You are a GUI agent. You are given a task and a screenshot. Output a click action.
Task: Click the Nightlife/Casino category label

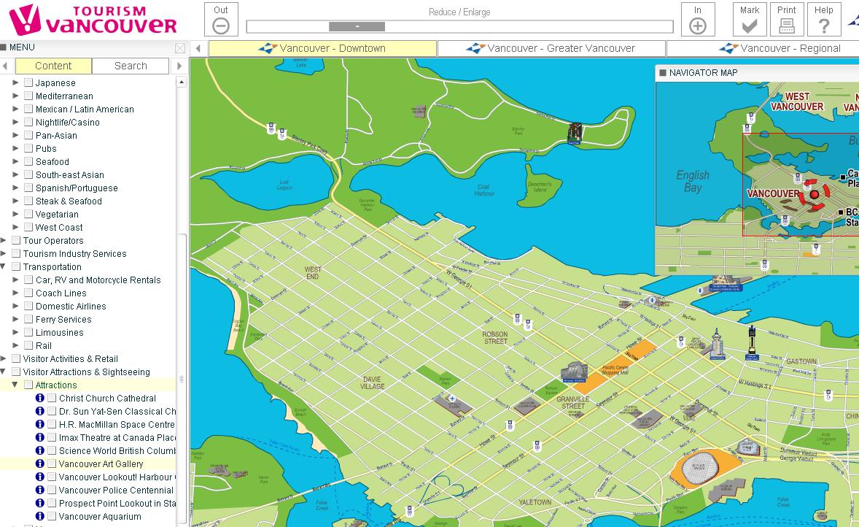tap(67, 123)
